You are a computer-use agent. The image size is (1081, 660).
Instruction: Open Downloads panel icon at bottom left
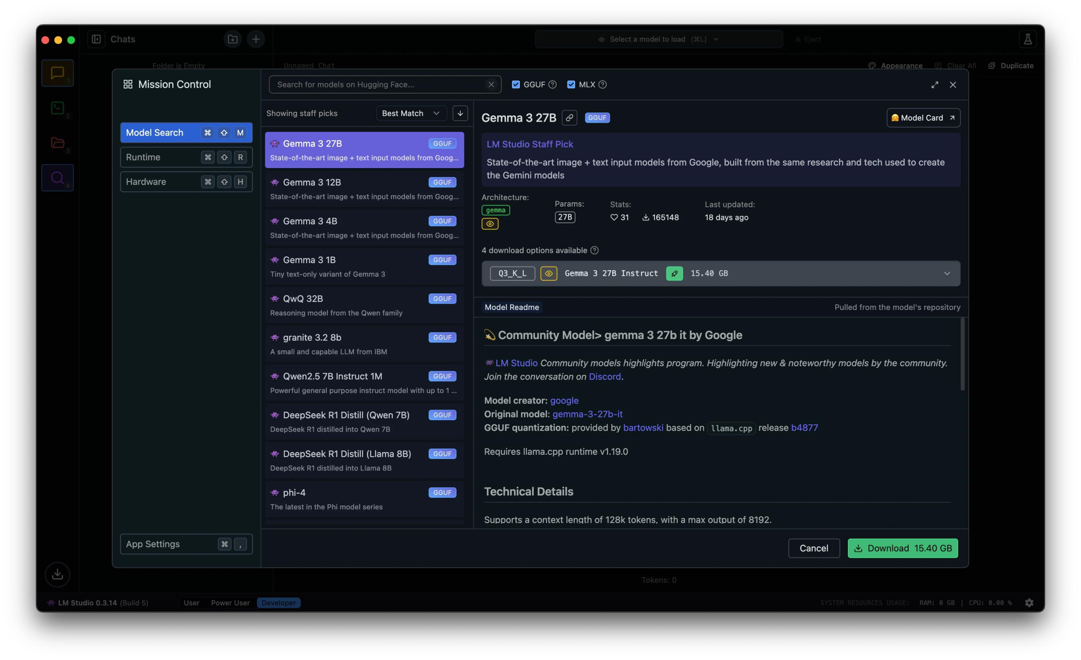(57, 574)
